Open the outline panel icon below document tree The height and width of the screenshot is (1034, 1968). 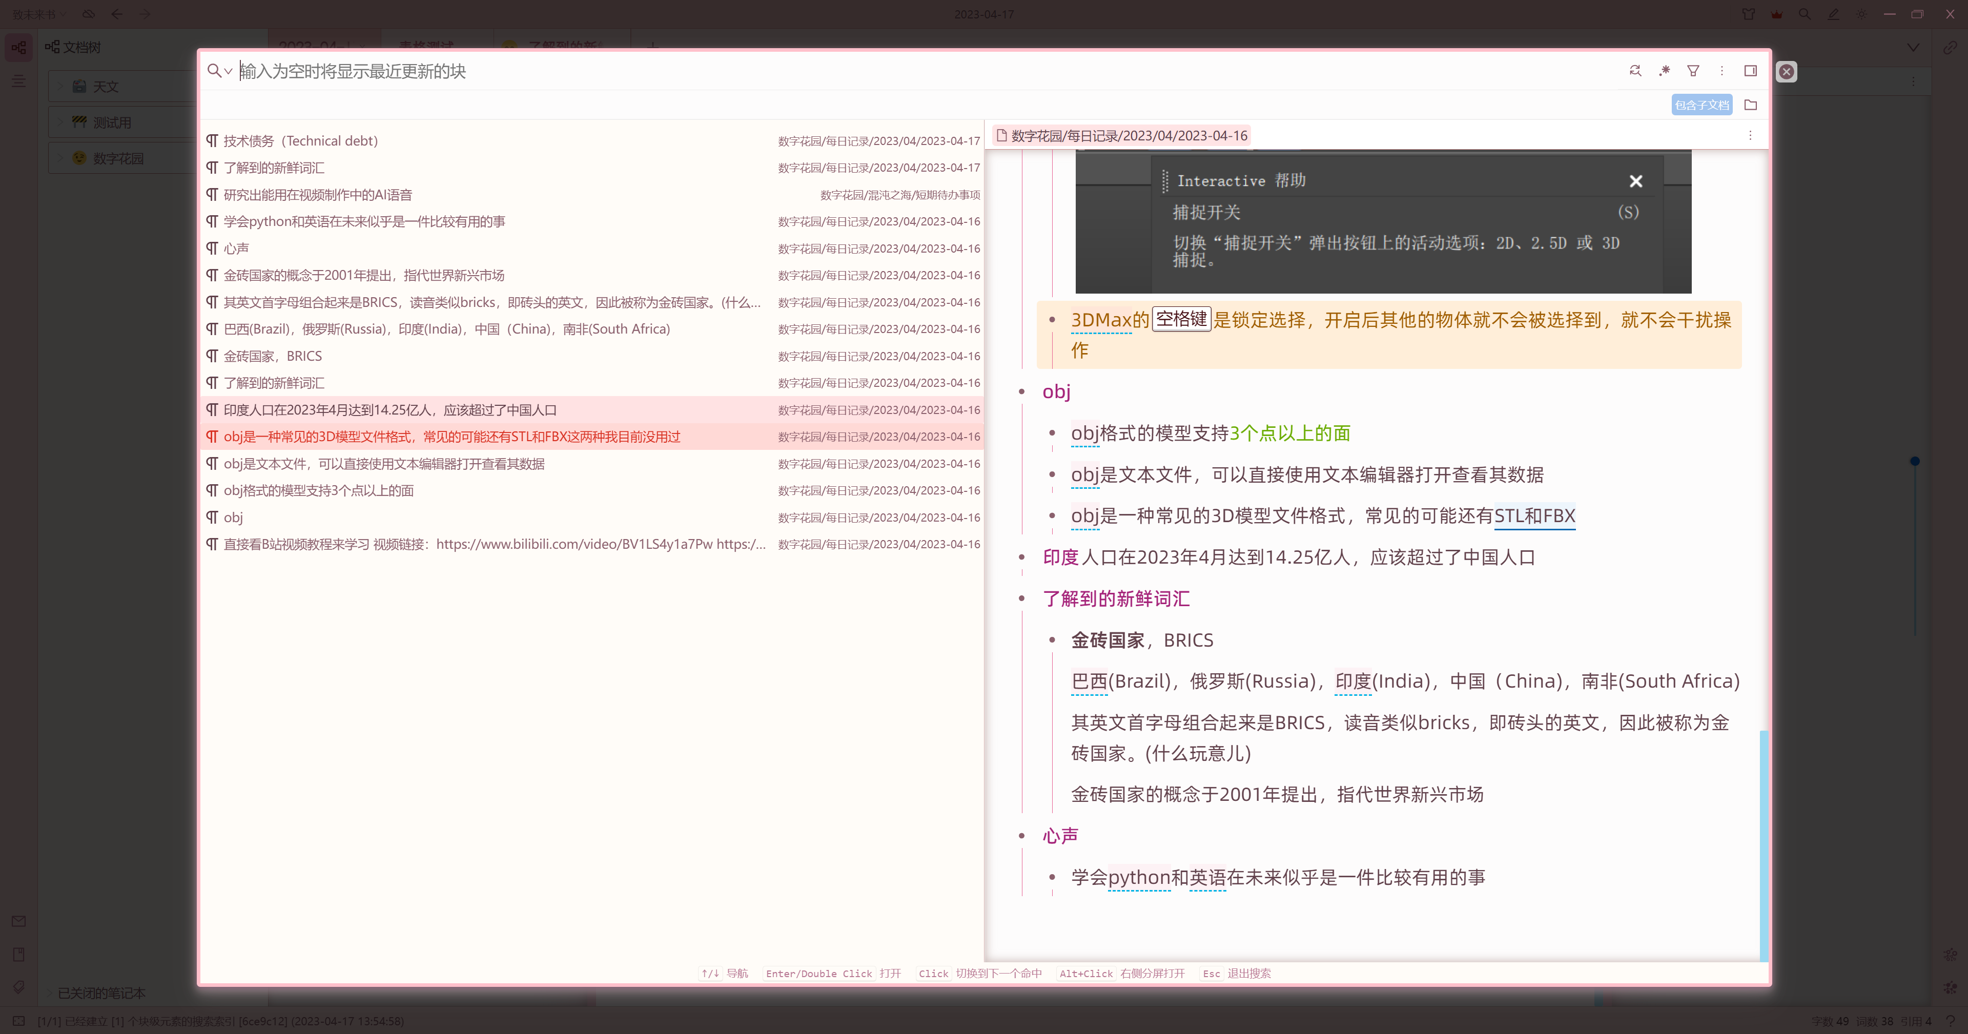(x=18, y=81)
